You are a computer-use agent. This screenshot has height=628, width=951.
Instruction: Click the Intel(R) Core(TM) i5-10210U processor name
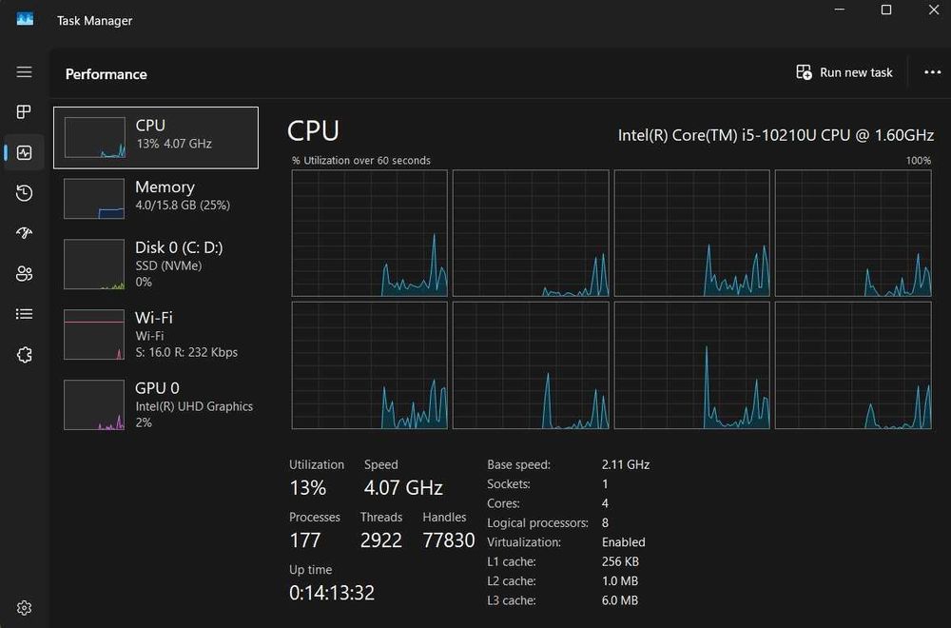point(776,135)
